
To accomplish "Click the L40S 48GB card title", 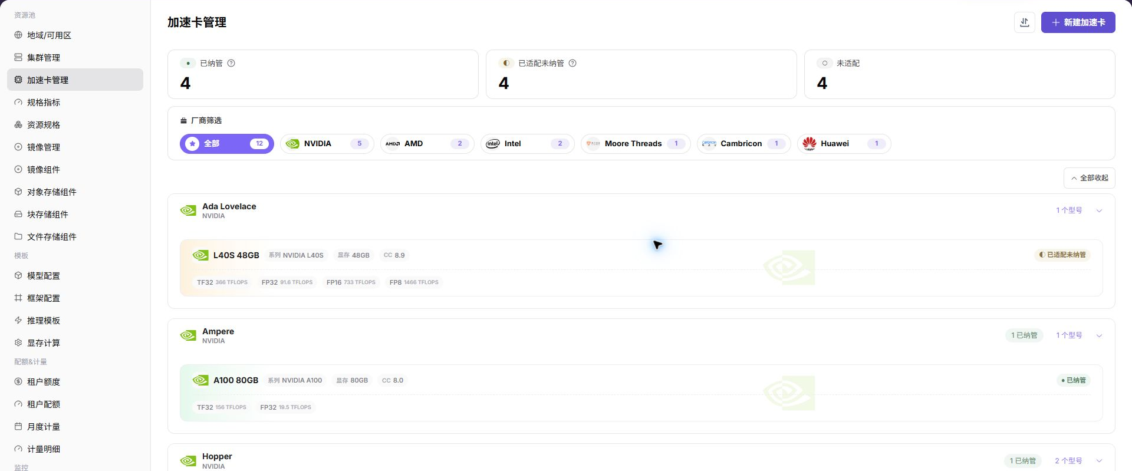I will pos(236,255).
